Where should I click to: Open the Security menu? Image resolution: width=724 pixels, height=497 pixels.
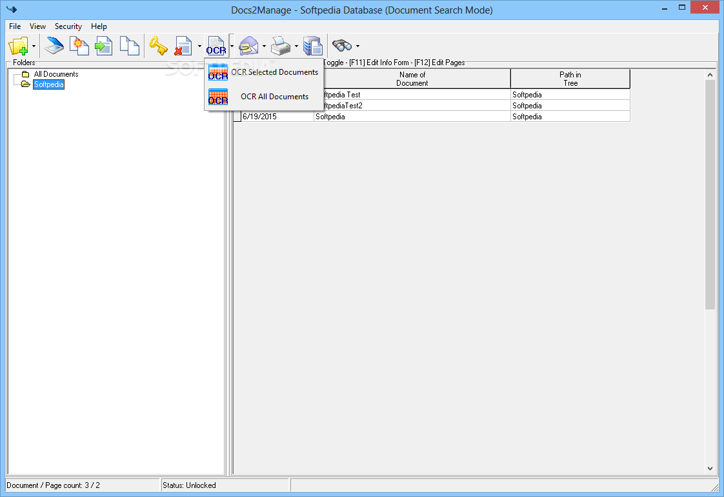[x=68, y=26]
